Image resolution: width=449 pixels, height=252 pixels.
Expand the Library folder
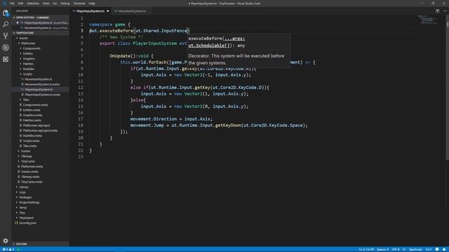click(x=24, y=187)
